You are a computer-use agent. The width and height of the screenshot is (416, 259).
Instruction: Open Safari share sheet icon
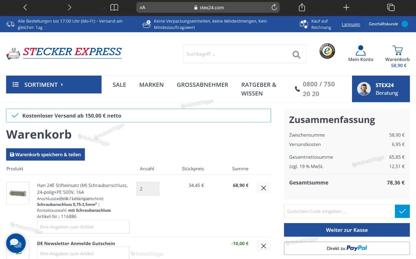(302, 7)
